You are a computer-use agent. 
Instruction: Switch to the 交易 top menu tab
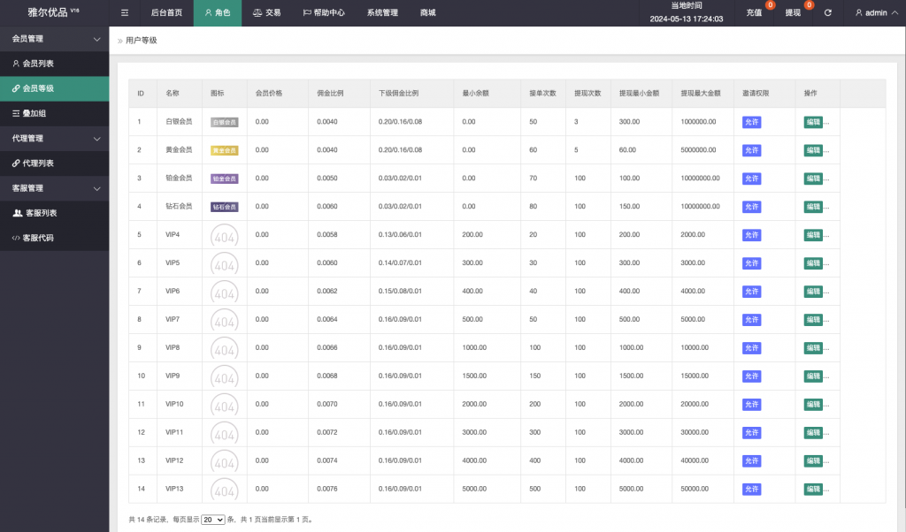pos(266,13)
